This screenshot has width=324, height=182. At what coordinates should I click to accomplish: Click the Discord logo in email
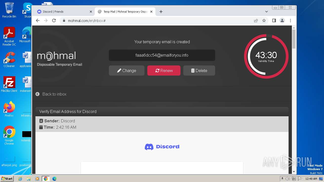pos(162,147)
